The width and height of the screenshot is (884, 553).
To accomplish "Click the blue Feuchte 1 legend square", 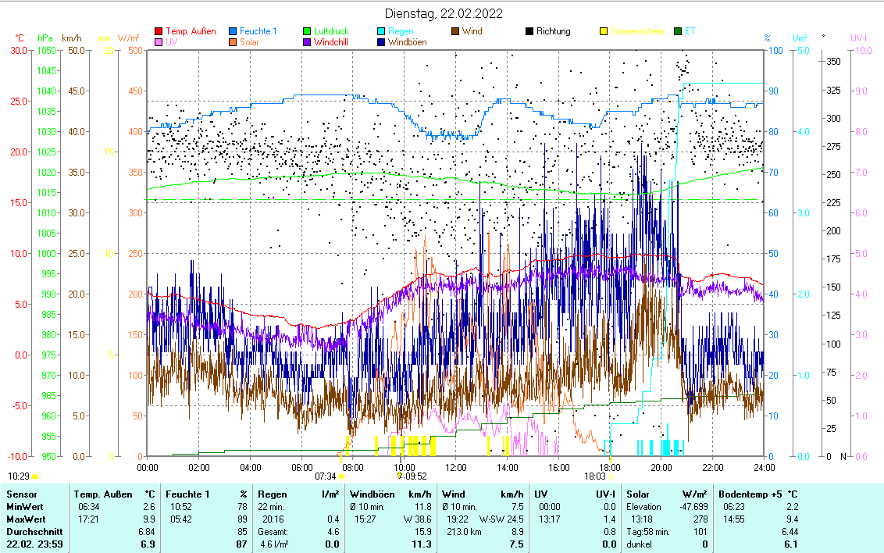I will pos(233,31).
